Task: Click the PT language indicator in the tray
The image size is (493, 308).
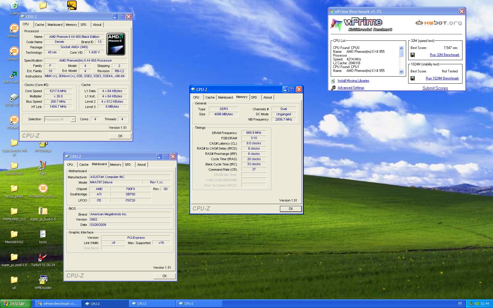Action: (460, 304)
